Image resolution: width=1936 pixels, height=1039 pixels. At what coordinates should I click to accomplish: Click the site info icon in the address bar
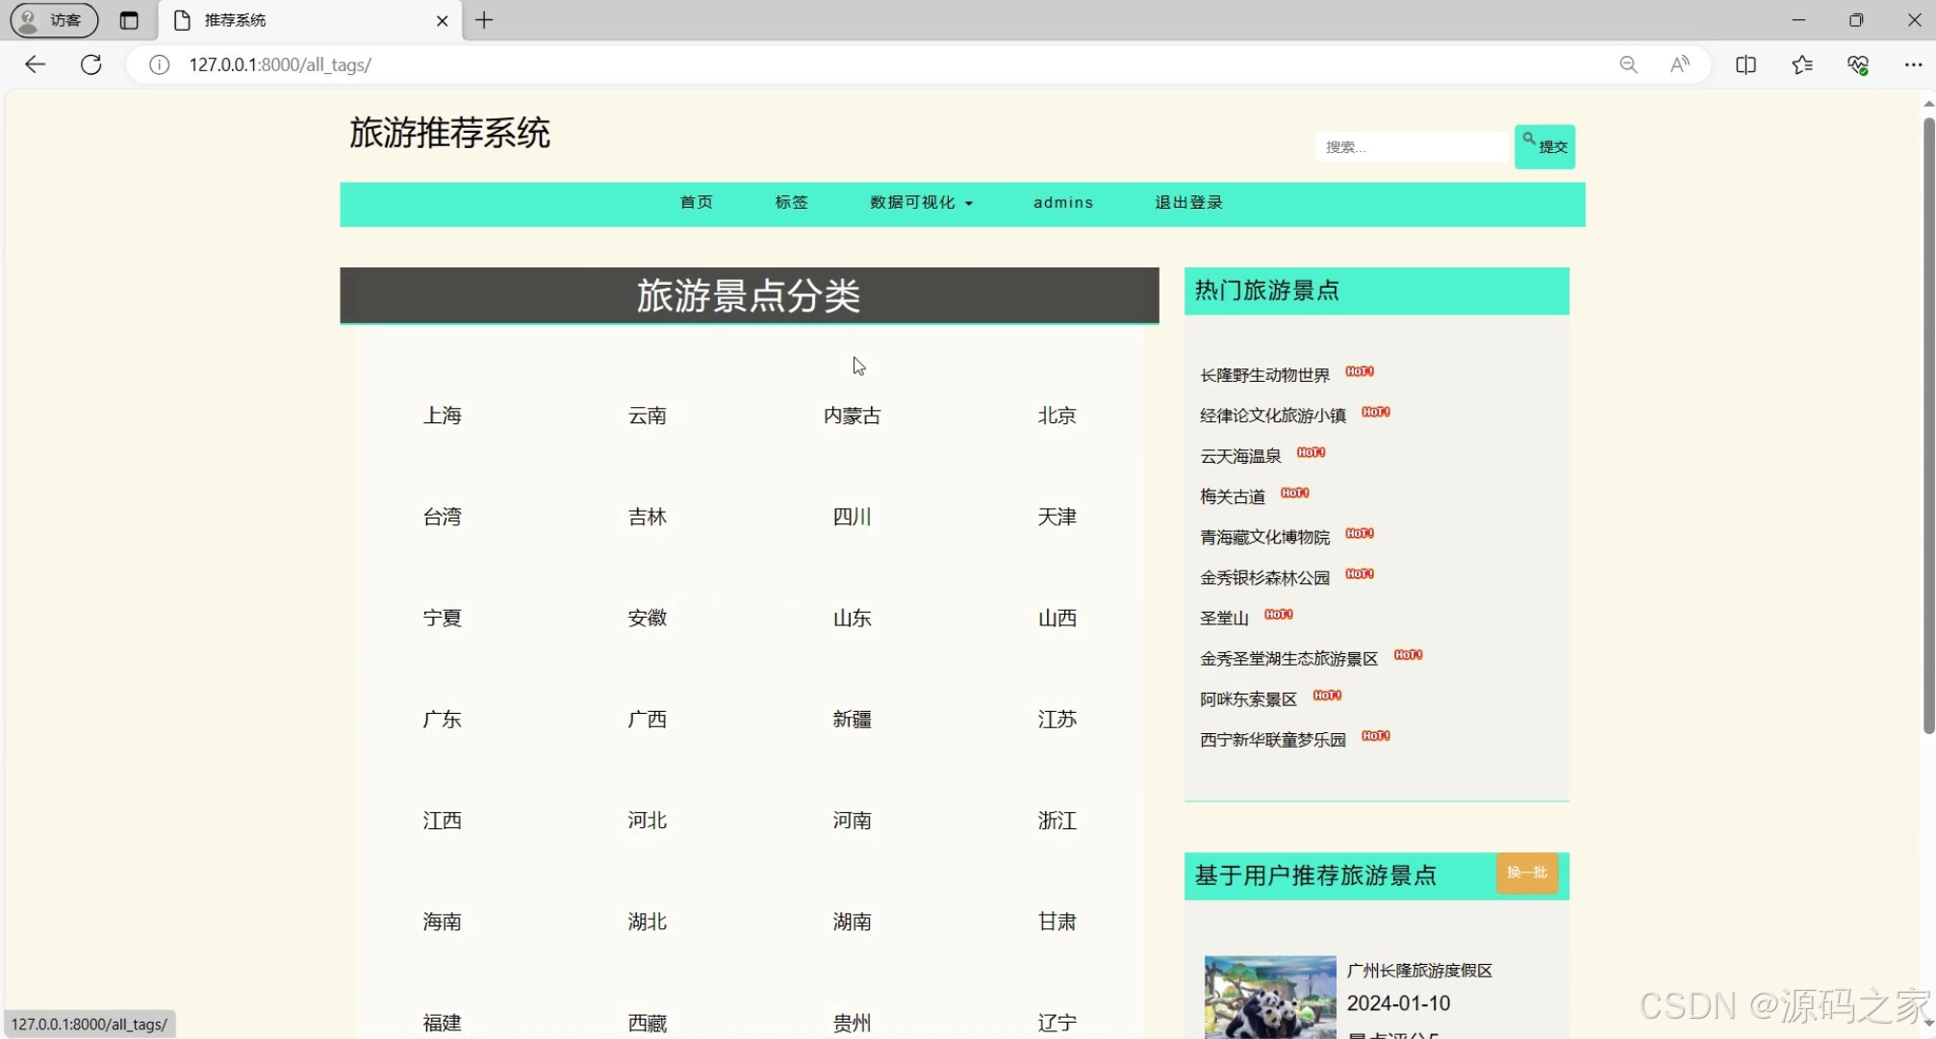point(159,65)
